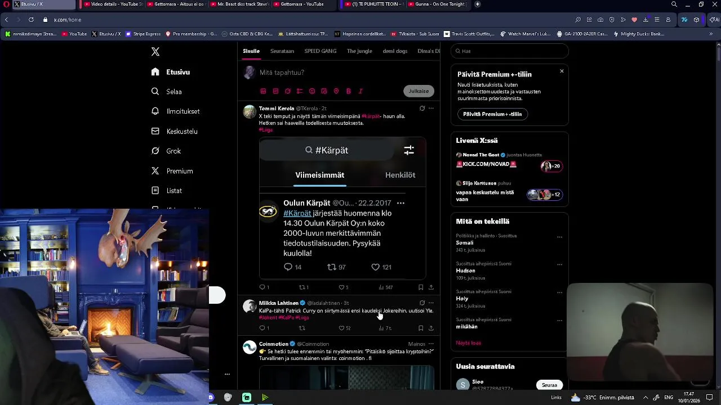Open more options on Coinmotion ad
The width and height of the screenshot is (721, 405).
tap(431, 344)
